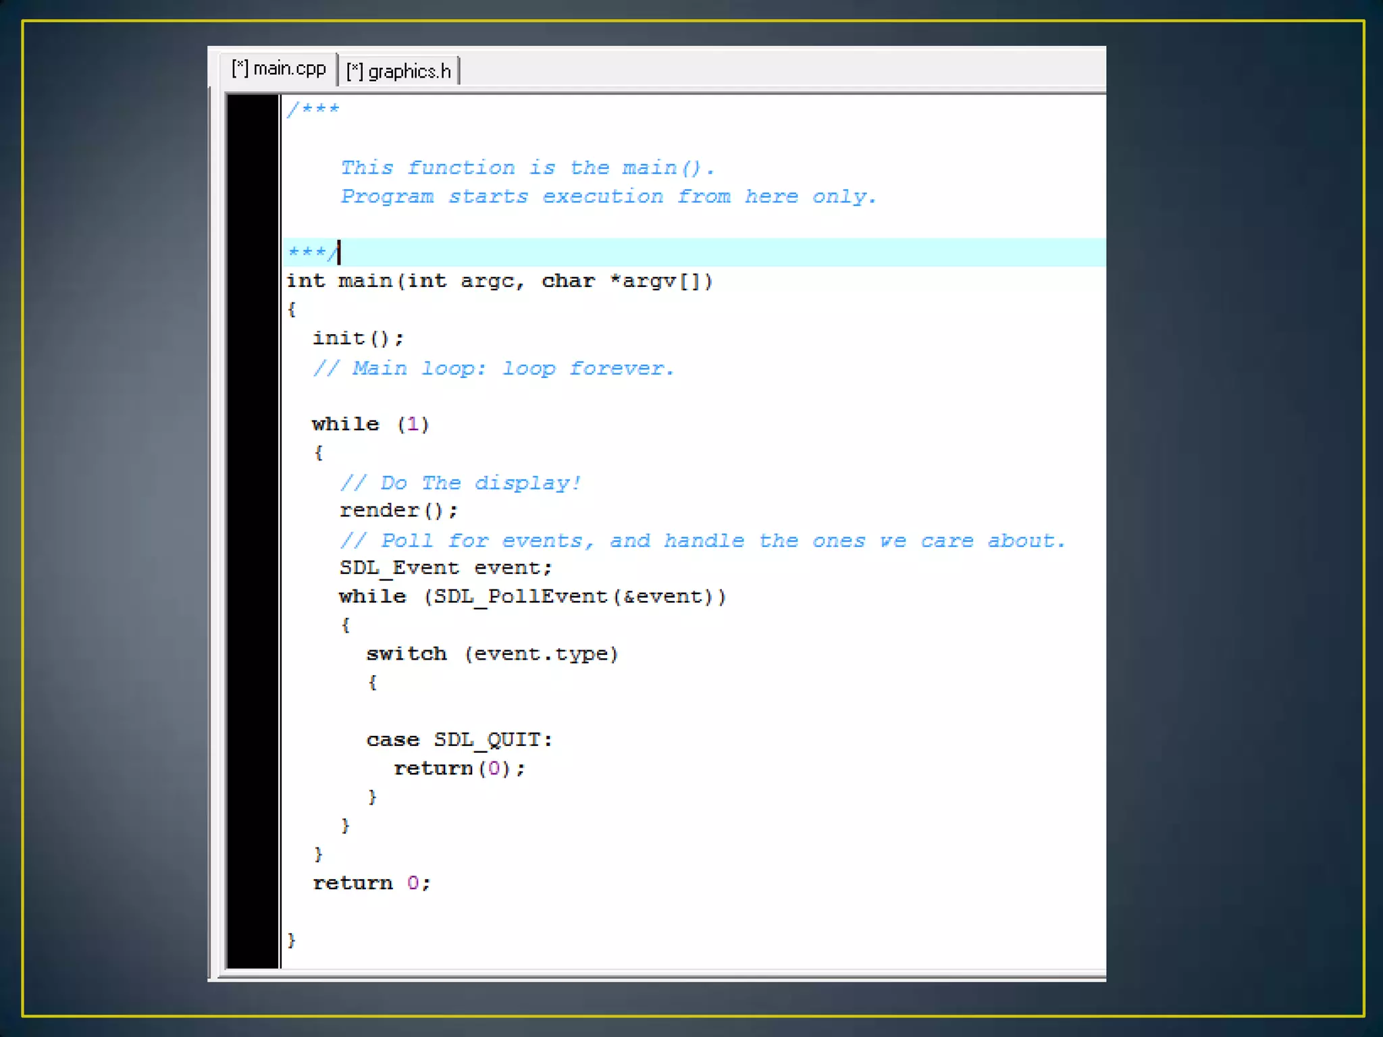Click the render(); function call
1383x1037 pixels.
398,510
